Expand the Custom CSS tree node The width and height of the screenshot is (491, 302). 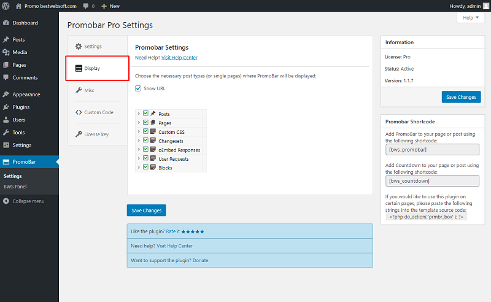point(139,131)
